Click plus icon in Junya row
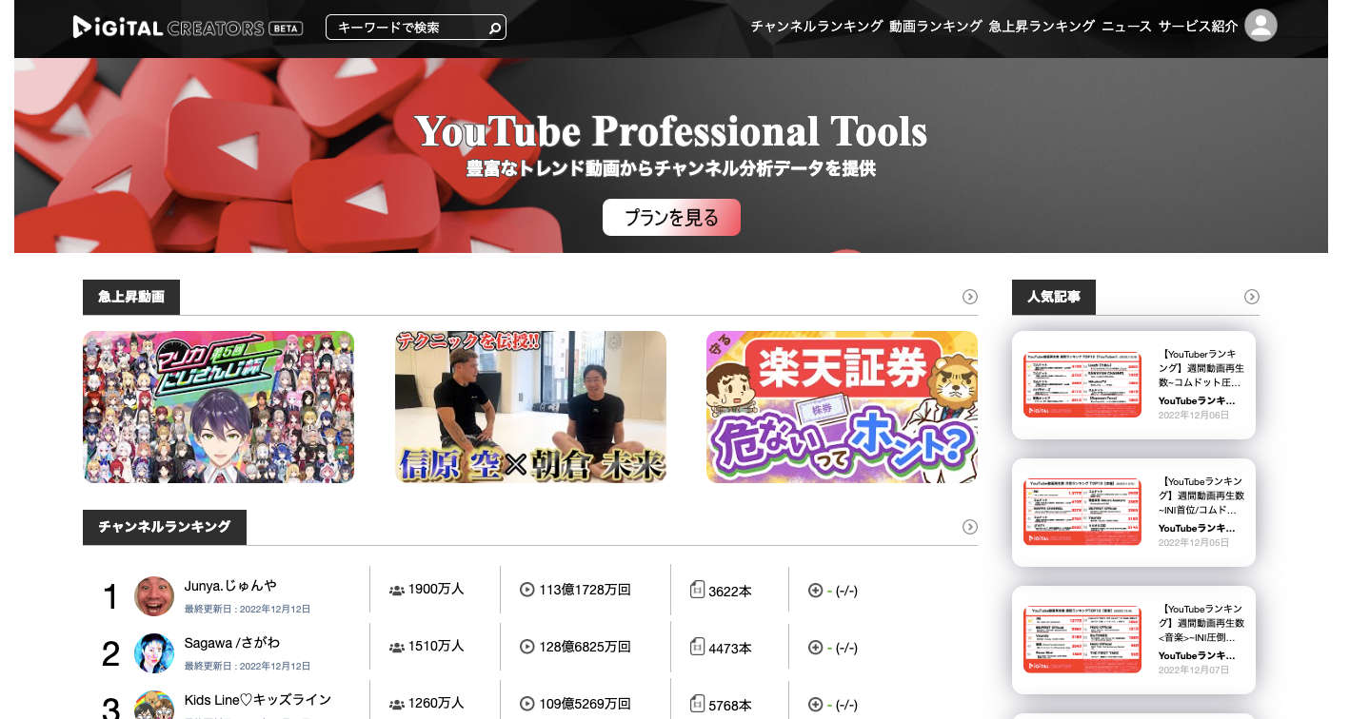Image resolution: width=1350 pixels, height=719 pixels. tap(815, 591)
